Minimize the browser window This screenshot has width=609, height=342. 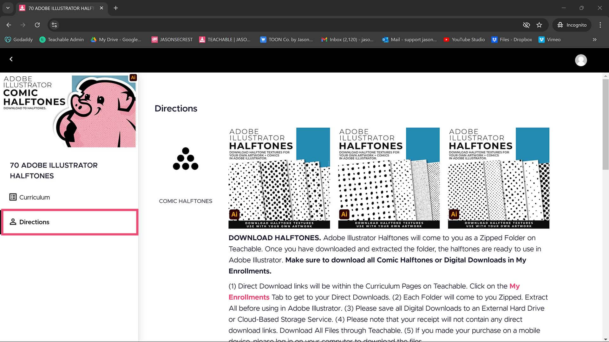564,8
